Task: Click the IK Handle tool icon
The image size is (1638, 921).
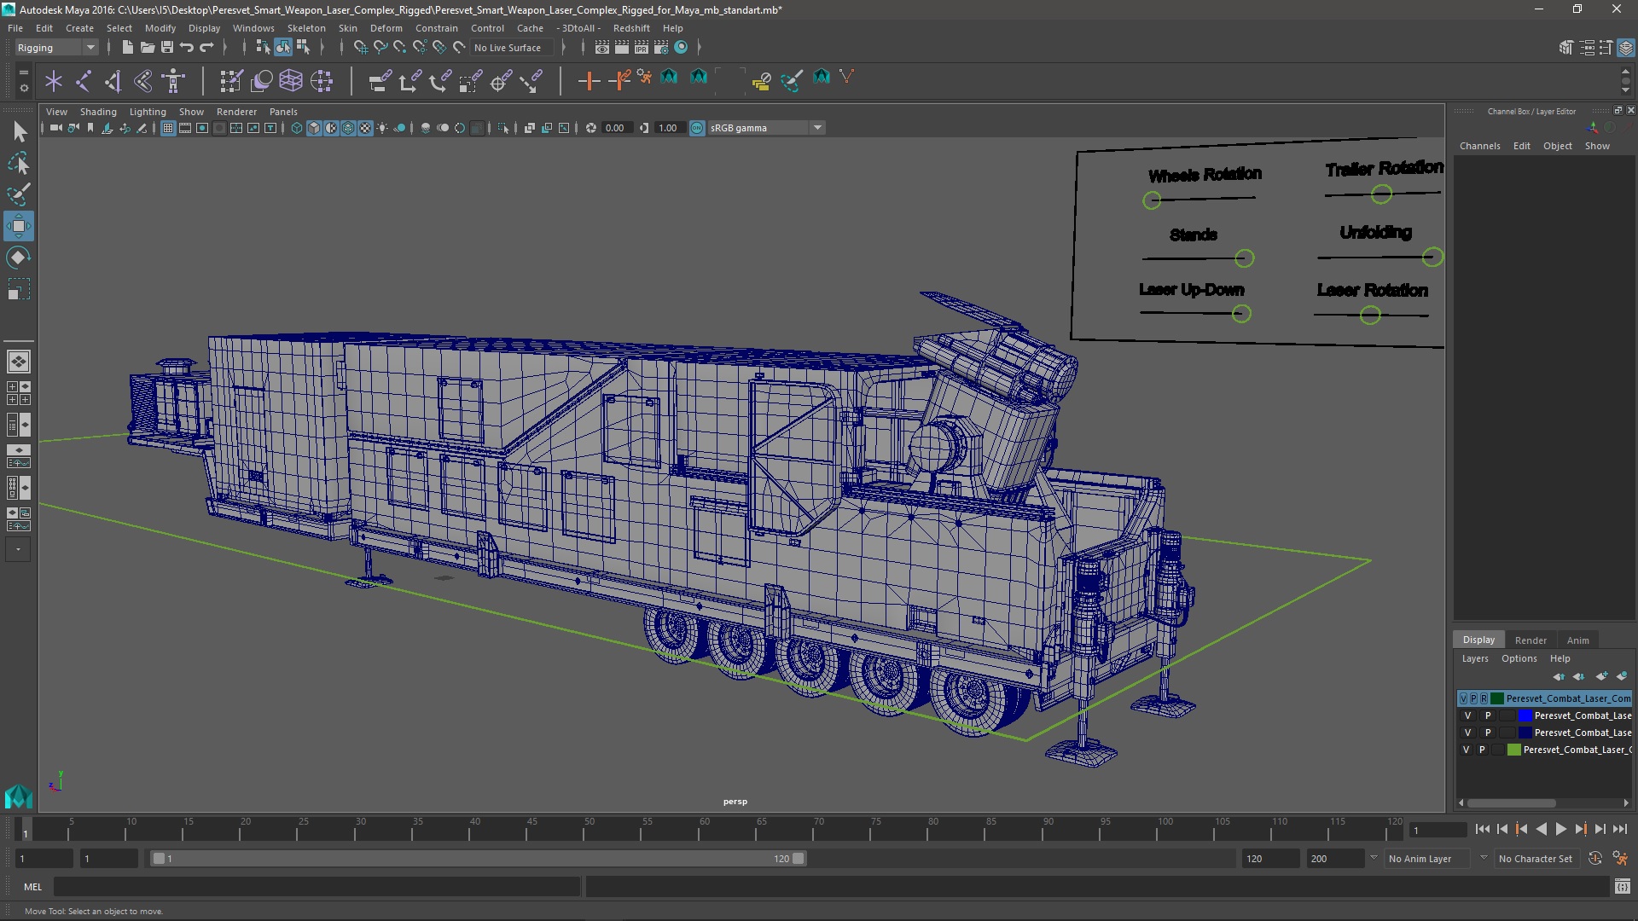Action: point(113,81)
